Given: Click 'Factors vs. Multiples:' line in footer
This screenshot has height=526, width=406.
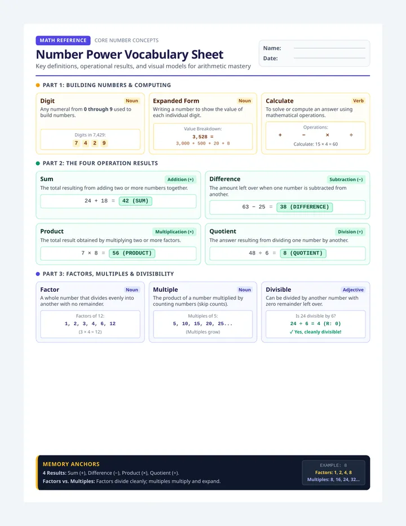Looking at the screenshot, I should click(132, 481).
